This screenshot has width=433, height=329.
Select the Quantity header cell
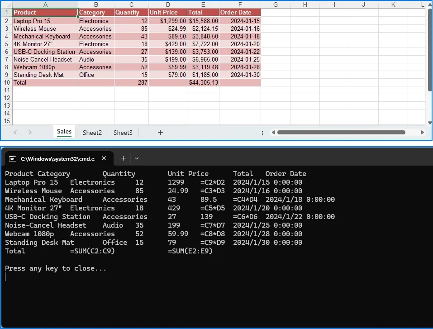click(132, 12)
